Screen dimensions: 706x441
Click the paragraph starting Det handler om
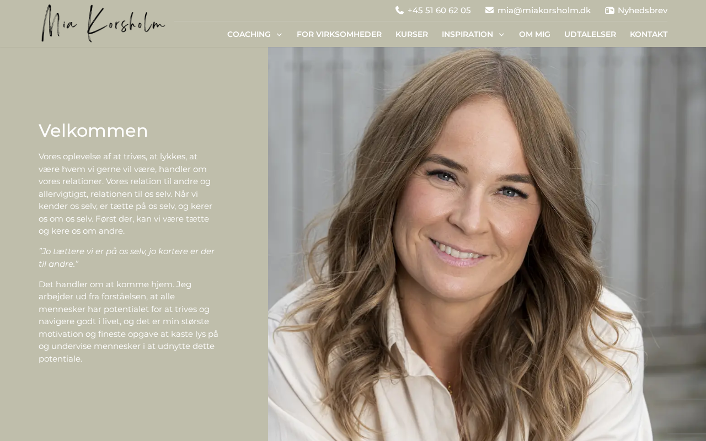[129, 321]
